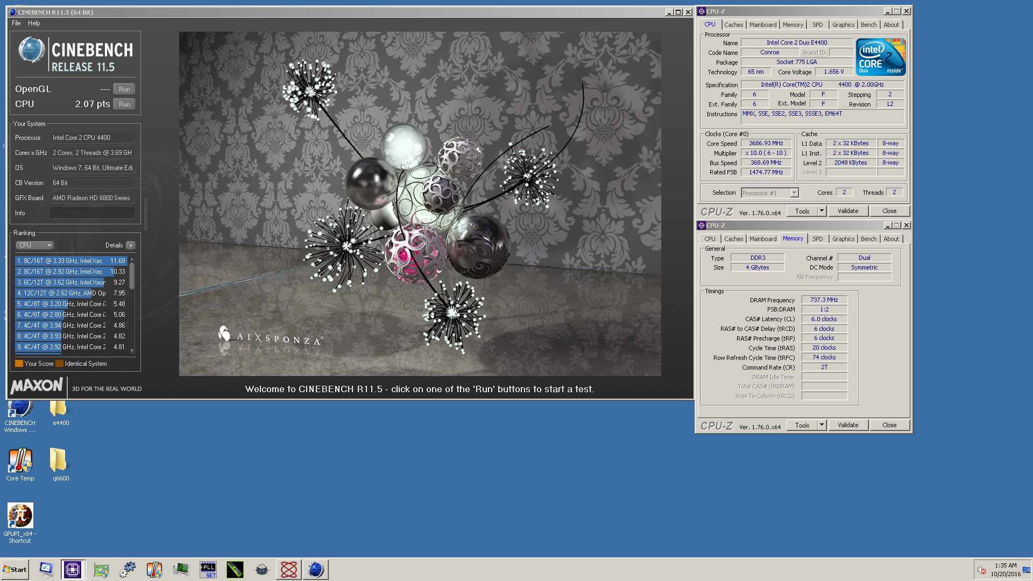This screenshot has height=581, width=1033.
Task: Click the lower CPU-Z window title bar icon
Action: 702,225
